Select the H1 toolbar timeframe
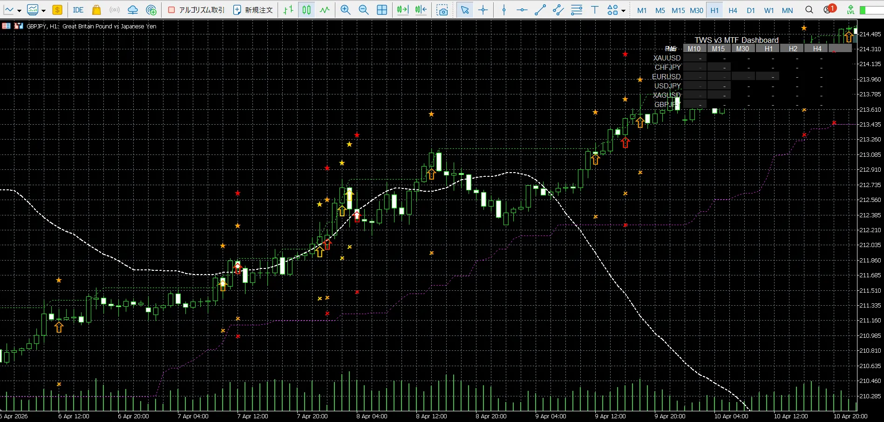Viewport: 884px width, 422px height. [714, 10]
